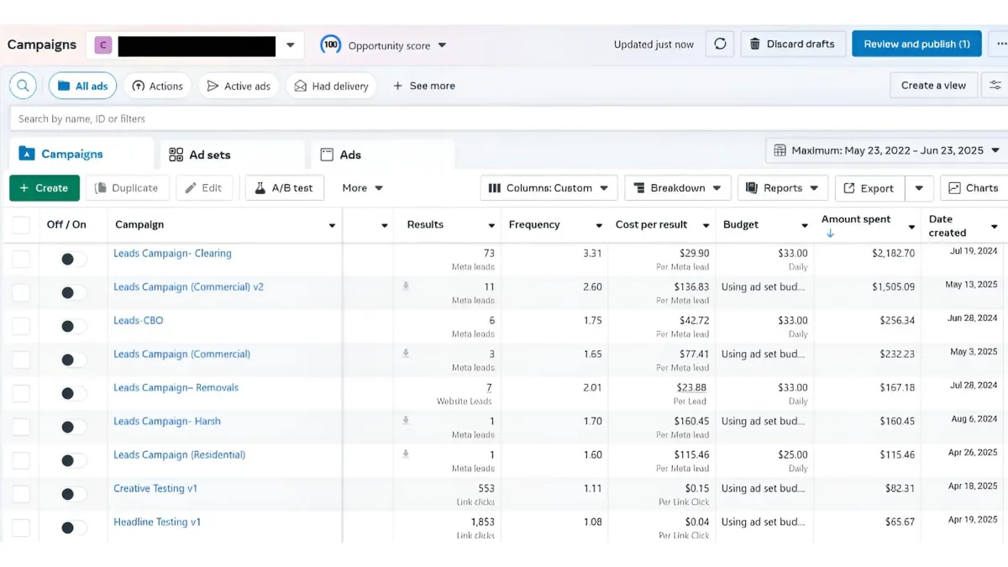Image resolution: width=1008 pixels, height=567 pixels.
Task: Select all campaigns with header checkbox
Action: [21, 225]
